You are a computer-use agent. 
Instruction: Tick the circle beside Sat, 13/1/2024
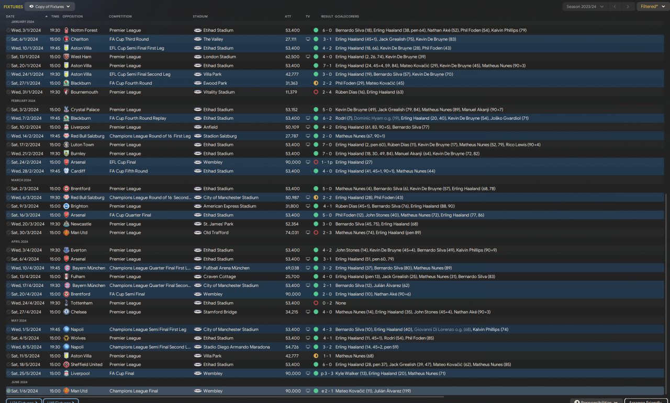(8, 57)
